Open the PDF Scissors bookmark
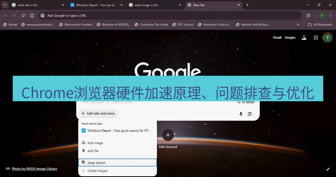This screenshot has height=177, width=336. (183, 25)
